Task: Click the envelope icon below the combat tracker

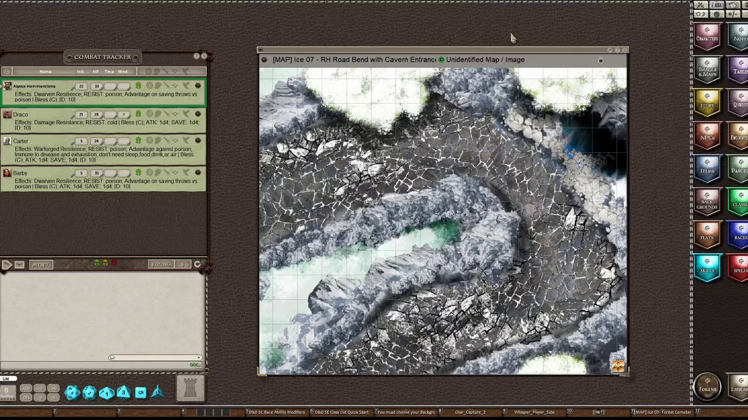Action: click(19, 265)
